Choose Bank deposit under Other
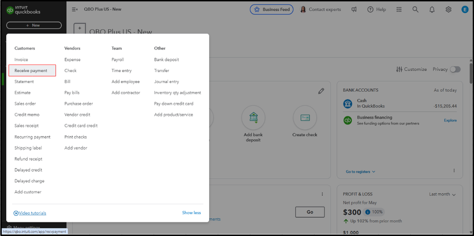Screen dimensions: 474x236 pos(167,60)
